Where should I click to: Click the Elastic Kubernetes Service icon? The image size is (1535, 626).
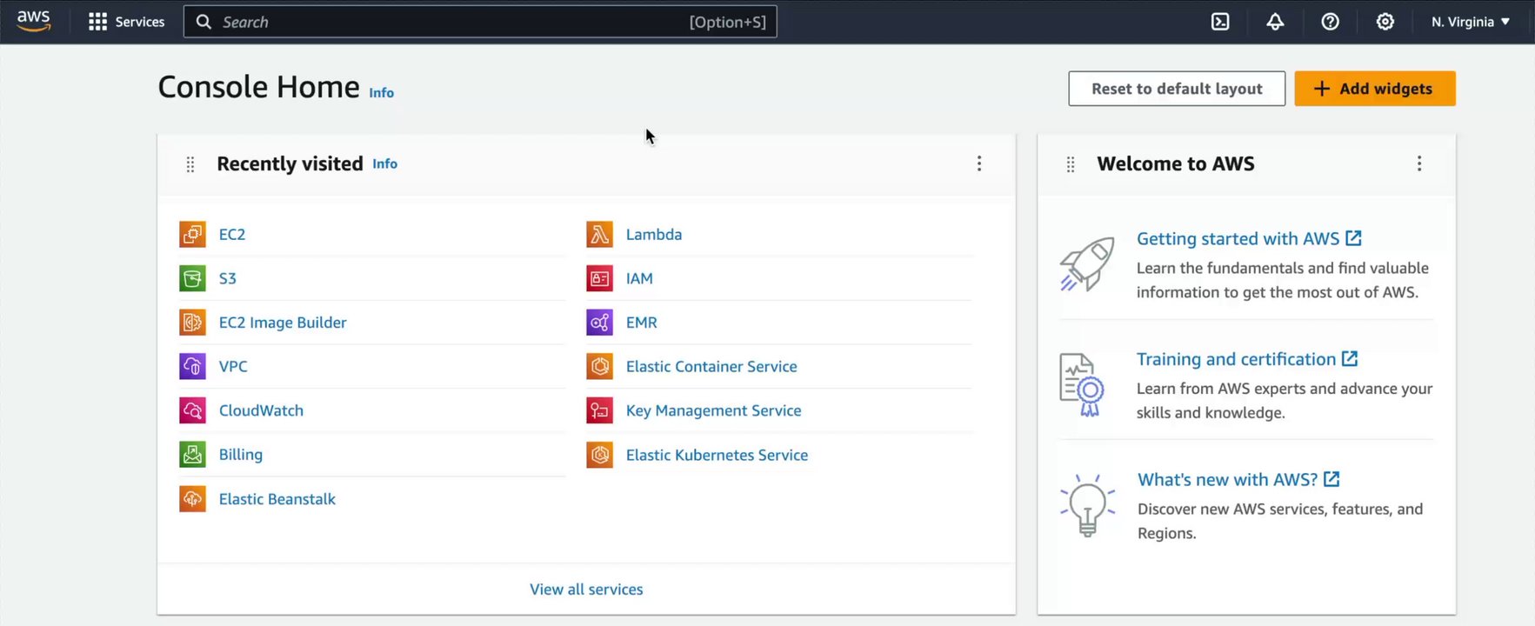pyautogui.click(x=599, y=455)
